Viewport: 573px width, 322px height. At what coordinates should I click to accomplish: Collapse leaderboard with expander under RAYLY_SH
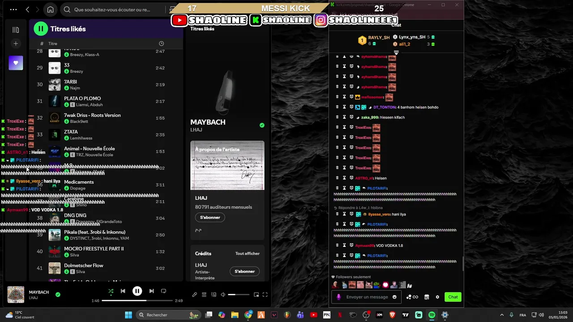click(x=396, y=52)
